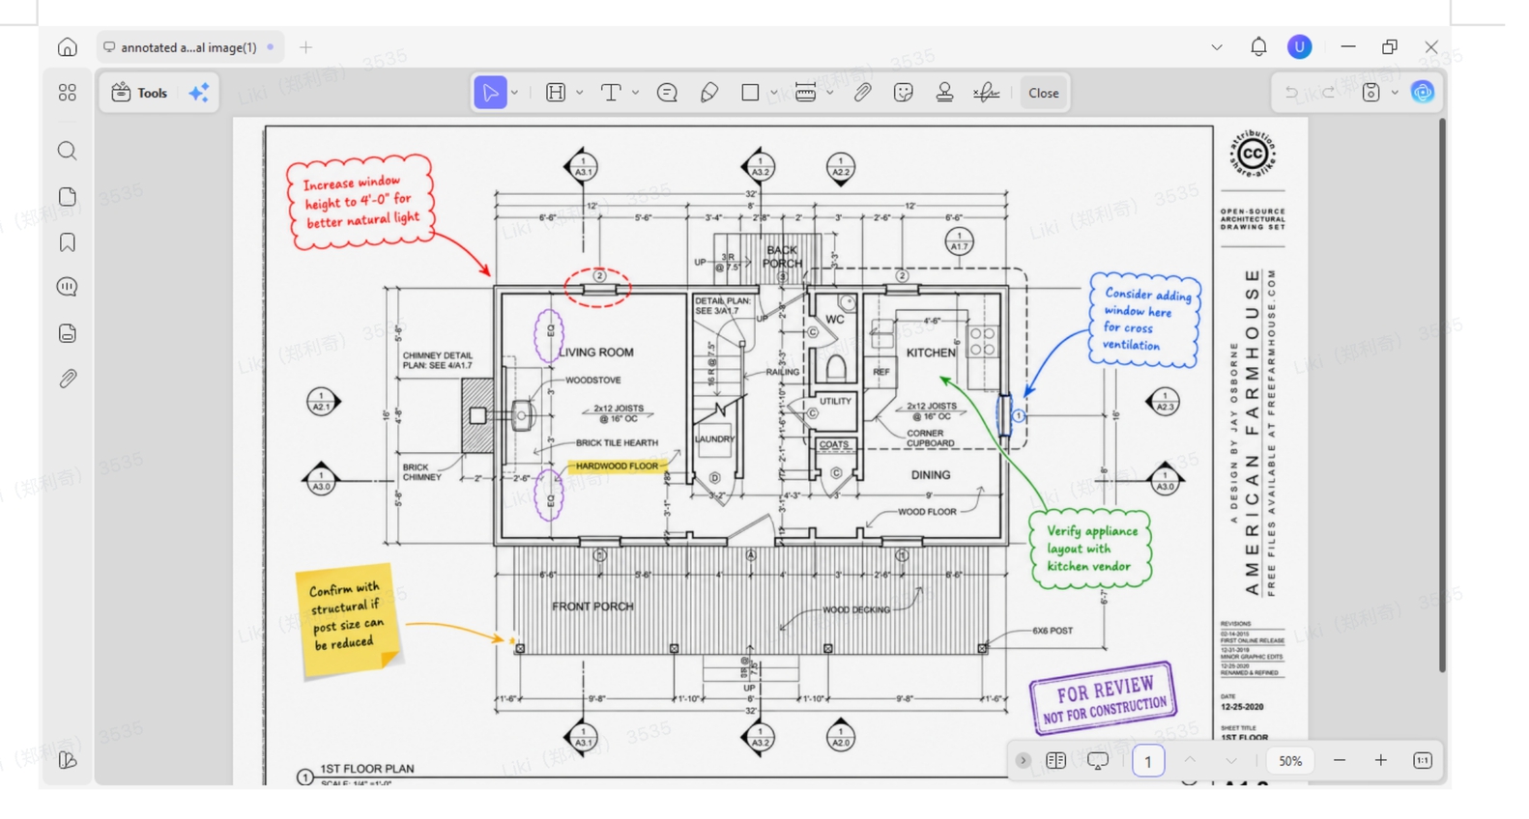The width and height of the screenshot is (1529, 819).
Task: Select the rectangle shape tool
Action: (x=750, y=93)
